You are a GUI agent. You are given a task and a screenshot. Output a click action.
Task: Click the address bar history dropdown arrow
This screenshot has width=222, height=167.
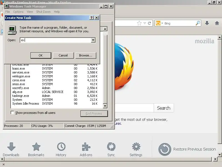click(145, 23)
